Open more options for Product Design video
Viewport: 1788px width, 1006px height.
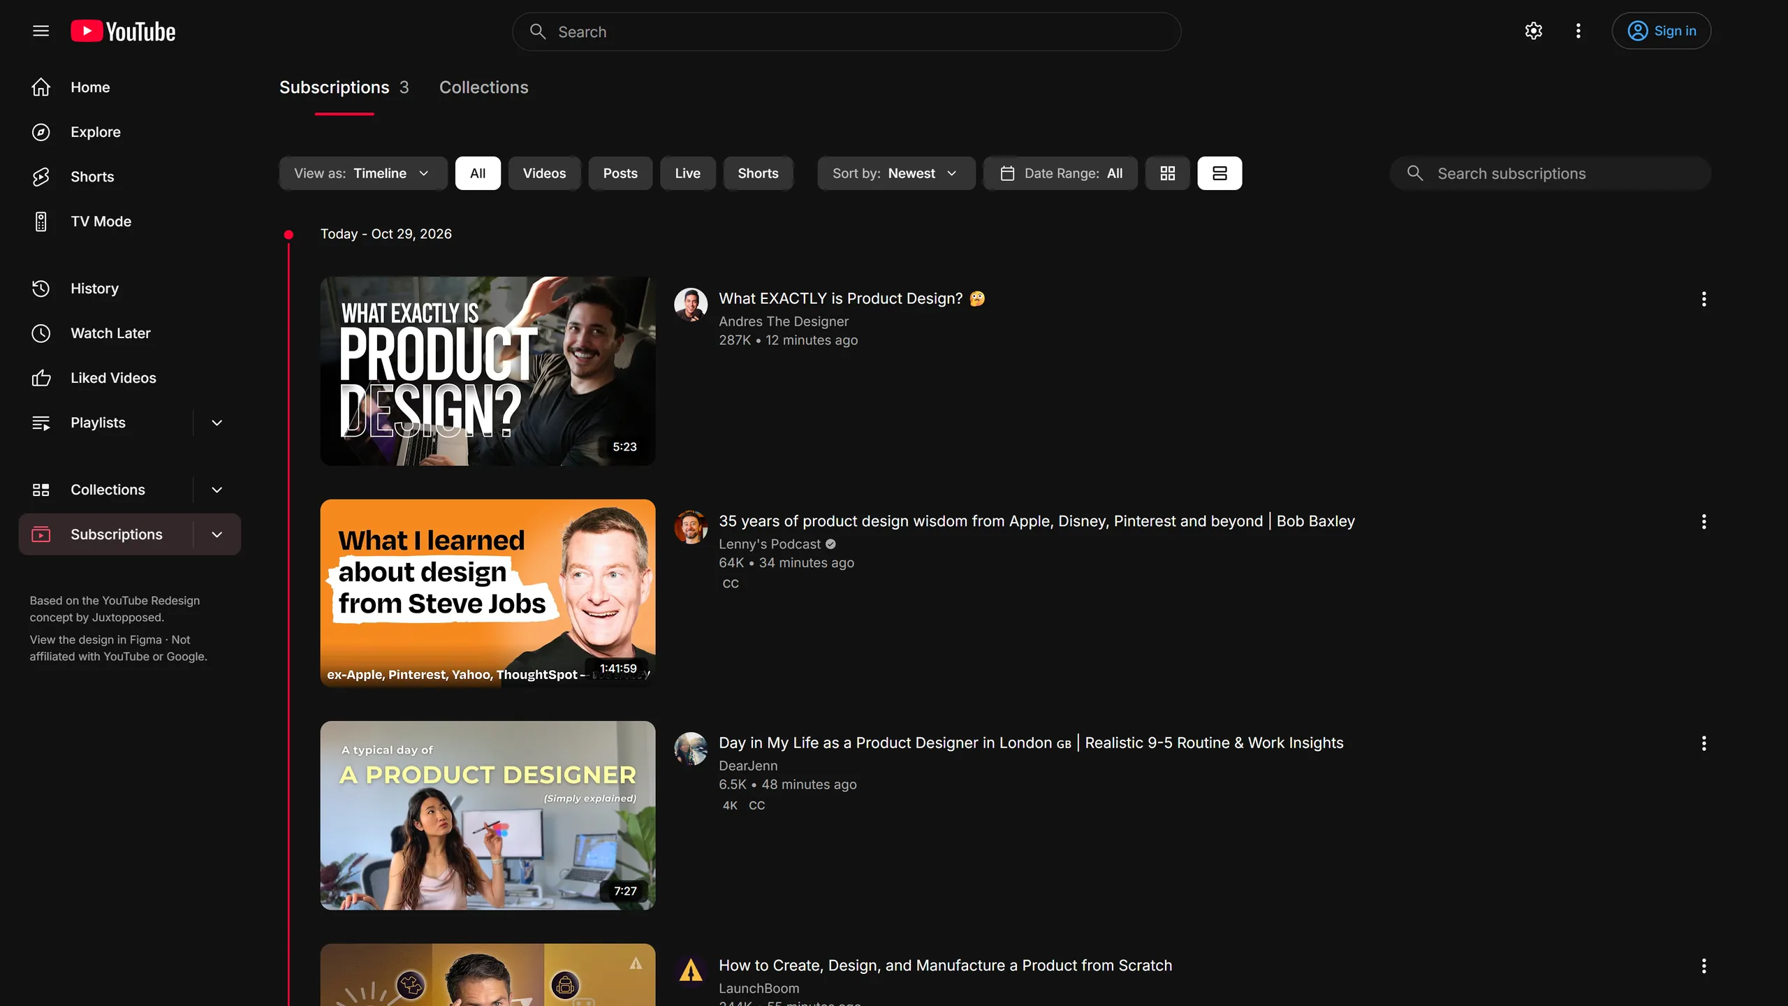click(1703, 299)
